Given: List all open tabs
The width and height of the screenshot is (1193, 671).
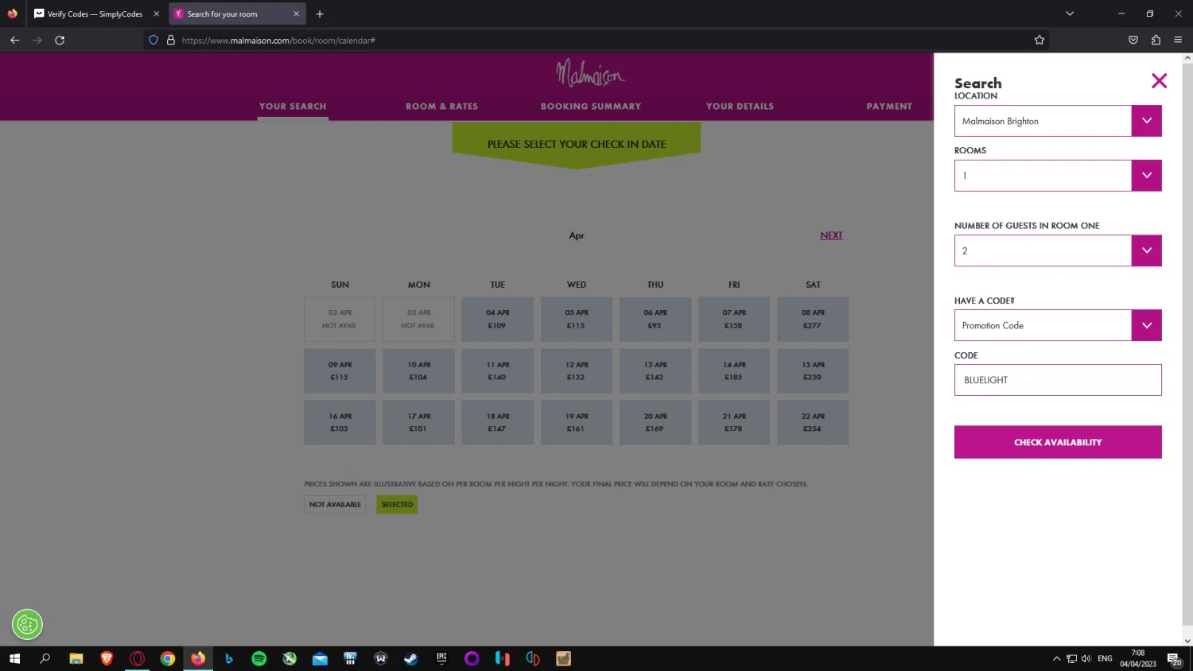Looking at the screenshot, I should click(x=1070, y=14).
